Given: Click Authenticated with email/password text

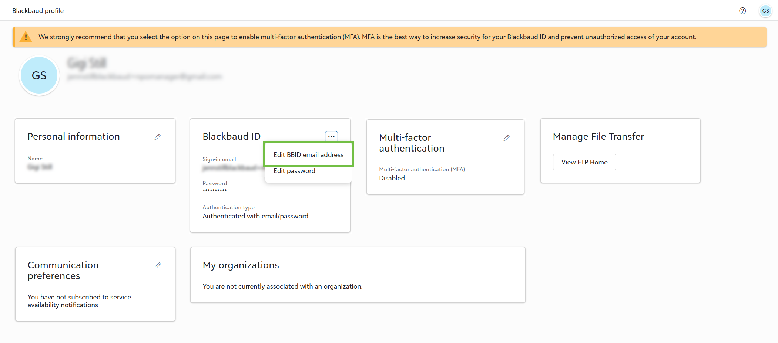Looking at the screenshot, I should (255, 216).
